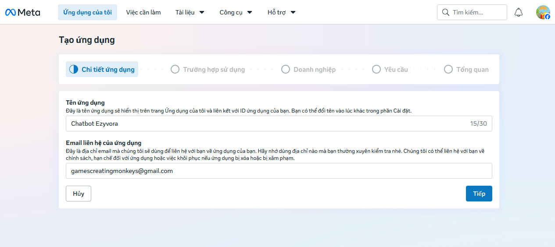Open the profile avatar menu
The height and width of the screenshot is (247, 555).
click(543, 12)
